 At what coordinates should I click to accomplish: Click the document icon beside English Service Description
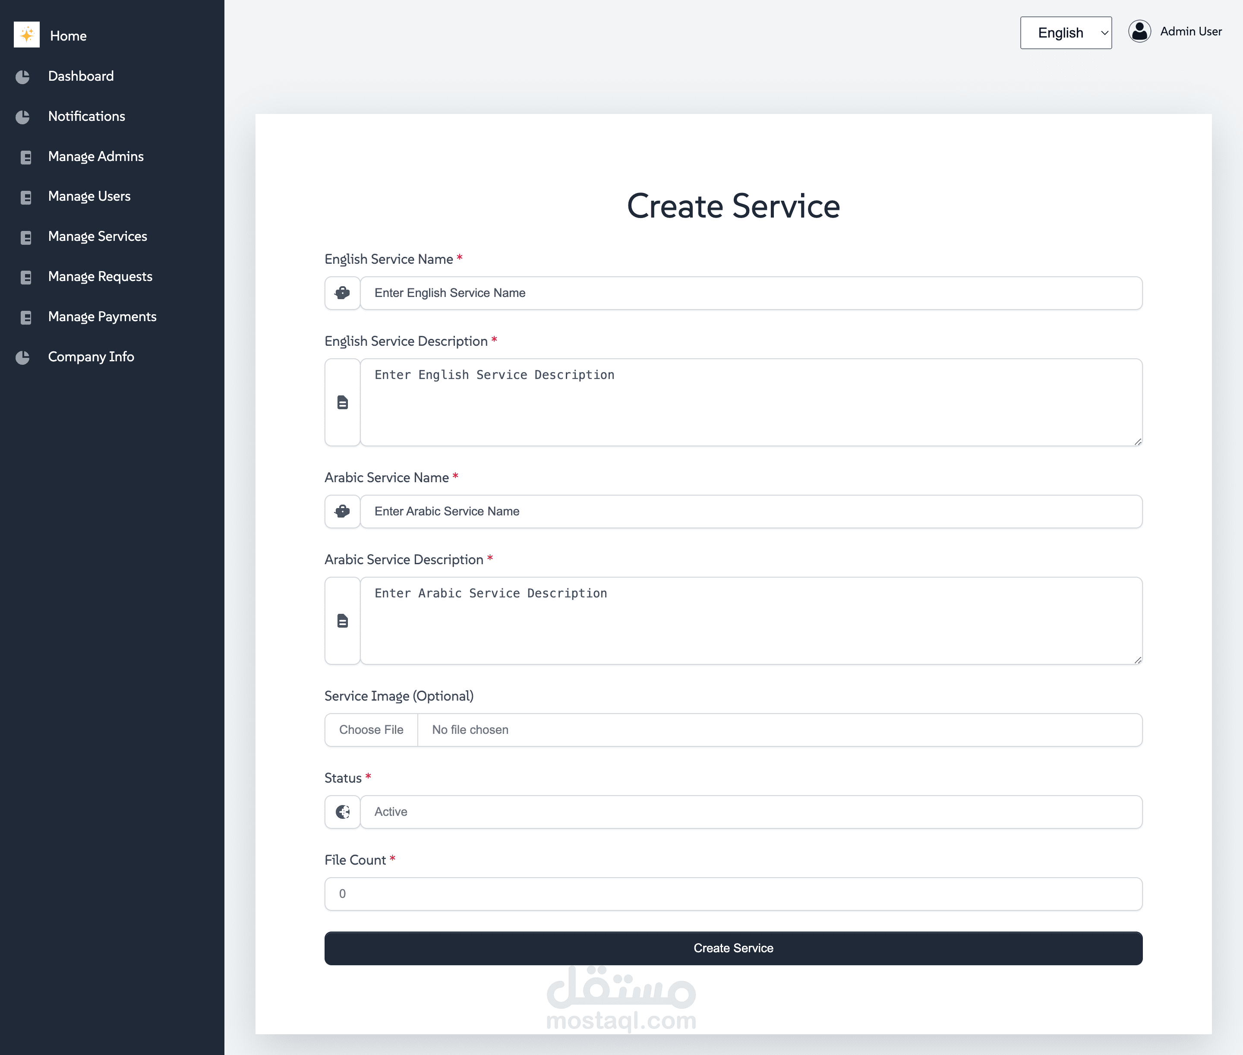(342, 402)
